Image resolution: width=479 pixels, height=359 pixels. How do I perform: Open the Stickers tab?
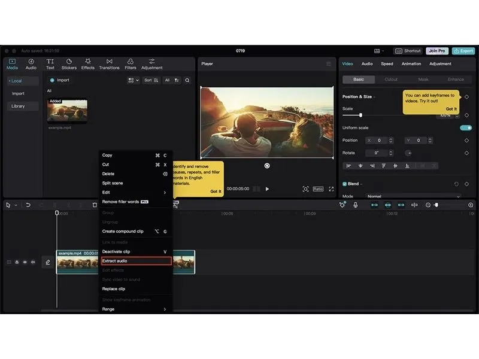click(x=69, y=64)
